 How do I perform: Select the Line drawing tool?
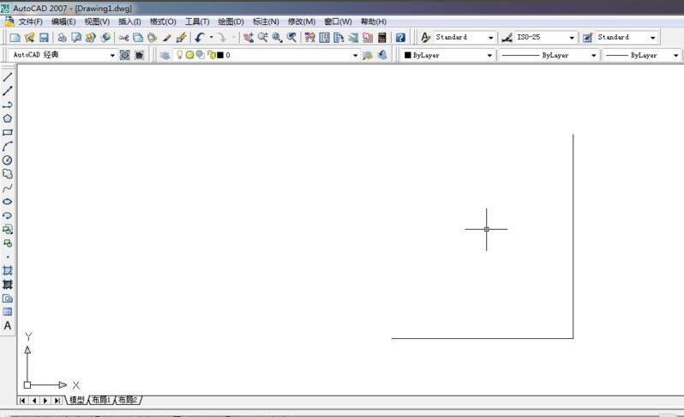coord(8,77)
